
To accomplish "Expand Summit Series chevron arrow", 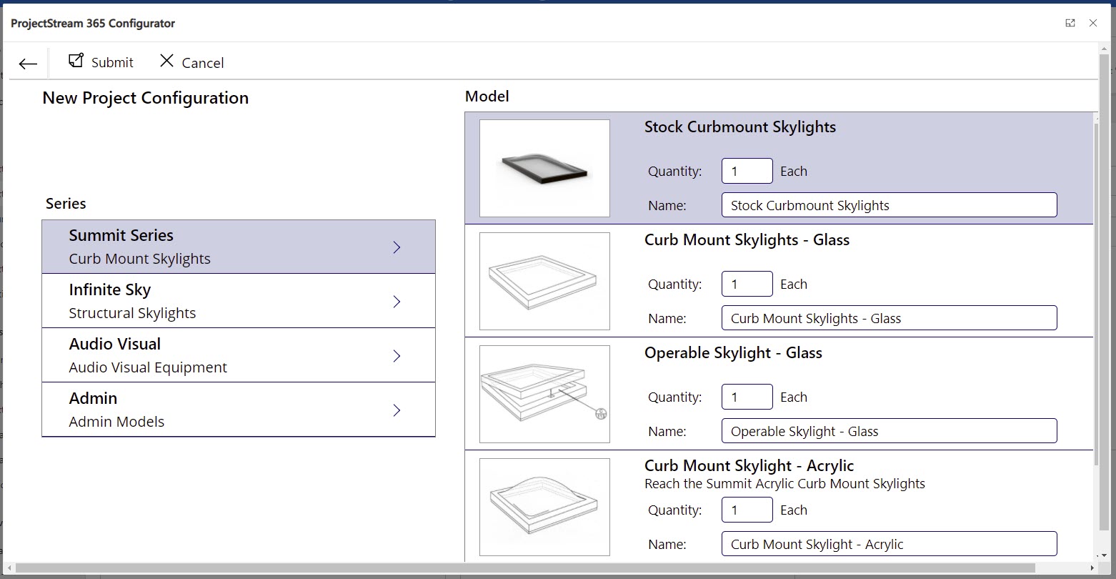I will click(x=397, y=247).
